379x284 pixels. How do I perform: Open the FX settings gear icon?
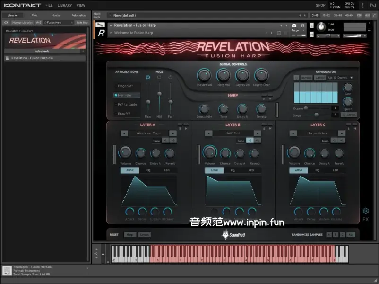(x=365, y=211)
